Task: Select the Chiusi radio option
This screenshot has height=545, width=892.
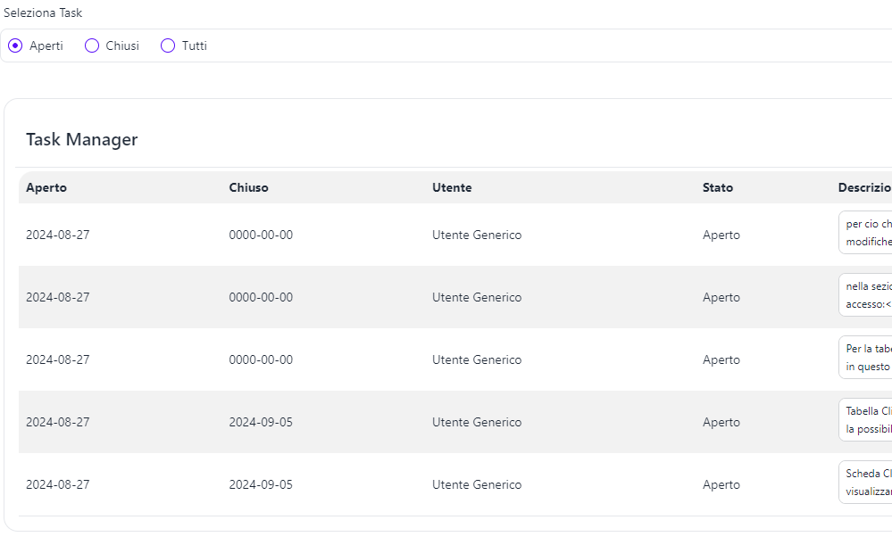Action: pyautogui.click(x=92, y=45)
